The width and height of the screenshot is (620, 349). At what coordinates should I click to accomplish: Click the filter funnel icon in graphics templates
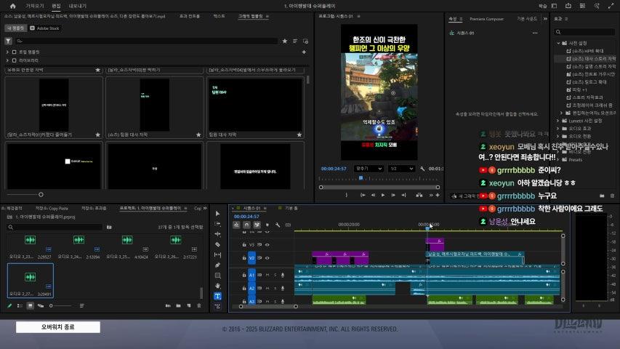pos(8,41)
